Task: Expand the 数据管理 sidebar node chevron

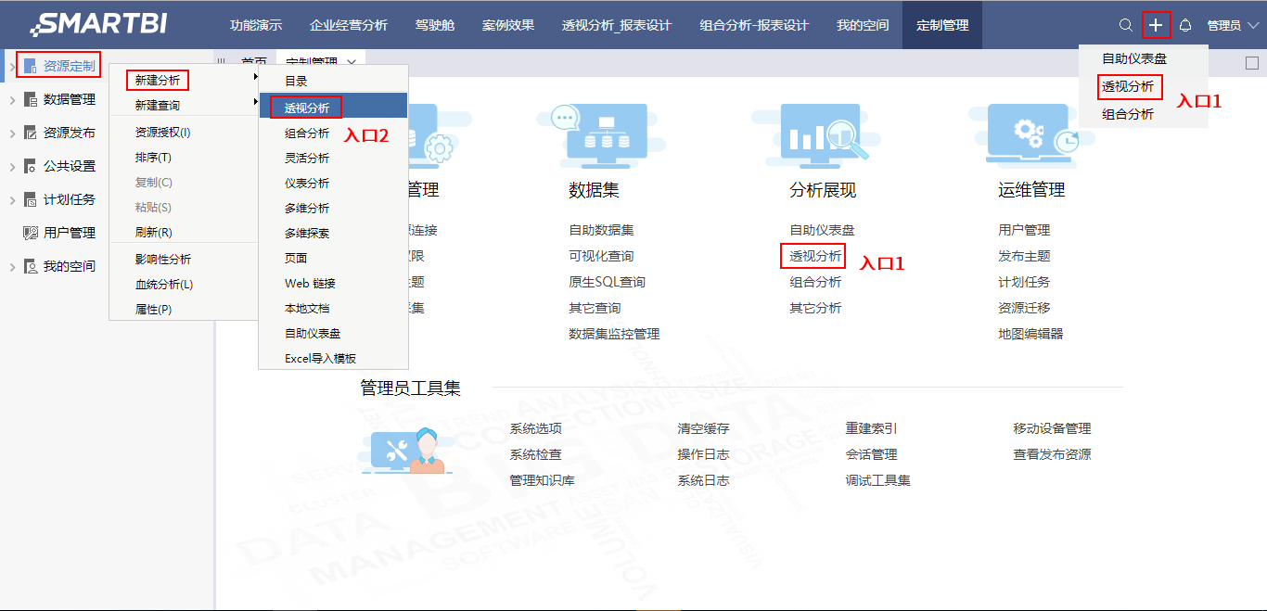Action: pos(11,99)
